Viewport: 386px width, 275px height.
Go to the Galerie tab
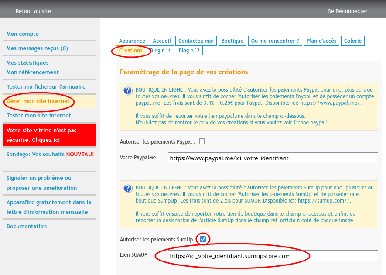coord(353,41)
